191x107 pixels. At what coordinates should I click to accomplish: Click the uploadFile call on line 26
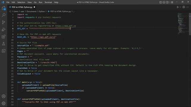[48, 85]
